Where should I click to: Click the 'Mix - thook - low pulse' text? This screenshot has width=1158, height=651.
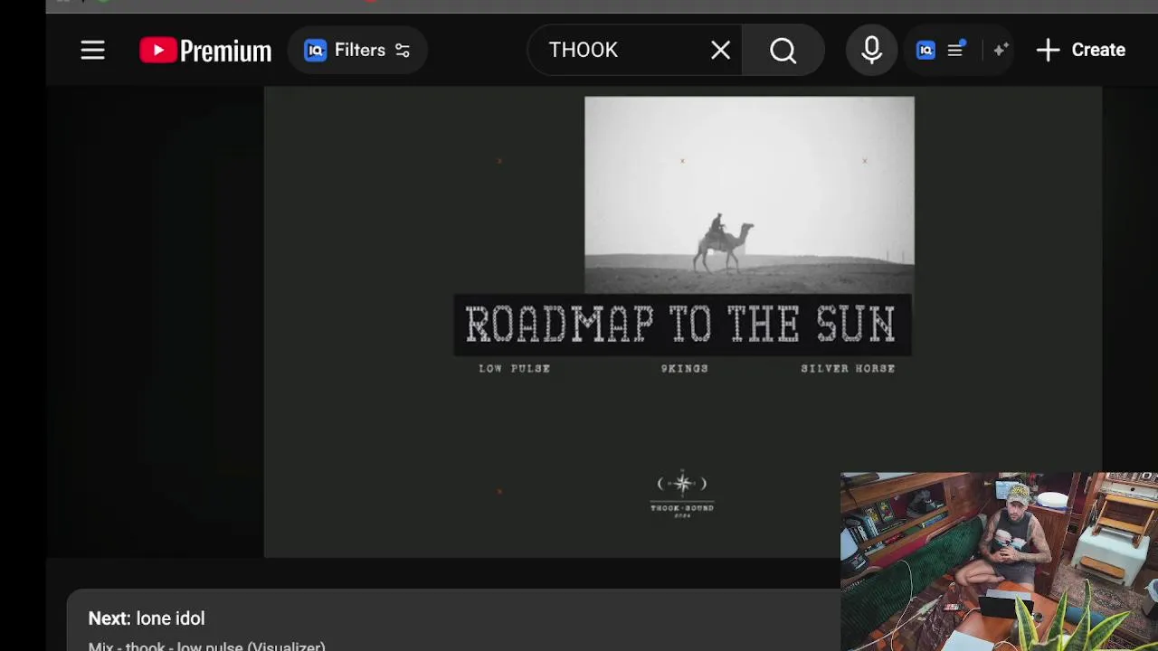tap(206, 646)
